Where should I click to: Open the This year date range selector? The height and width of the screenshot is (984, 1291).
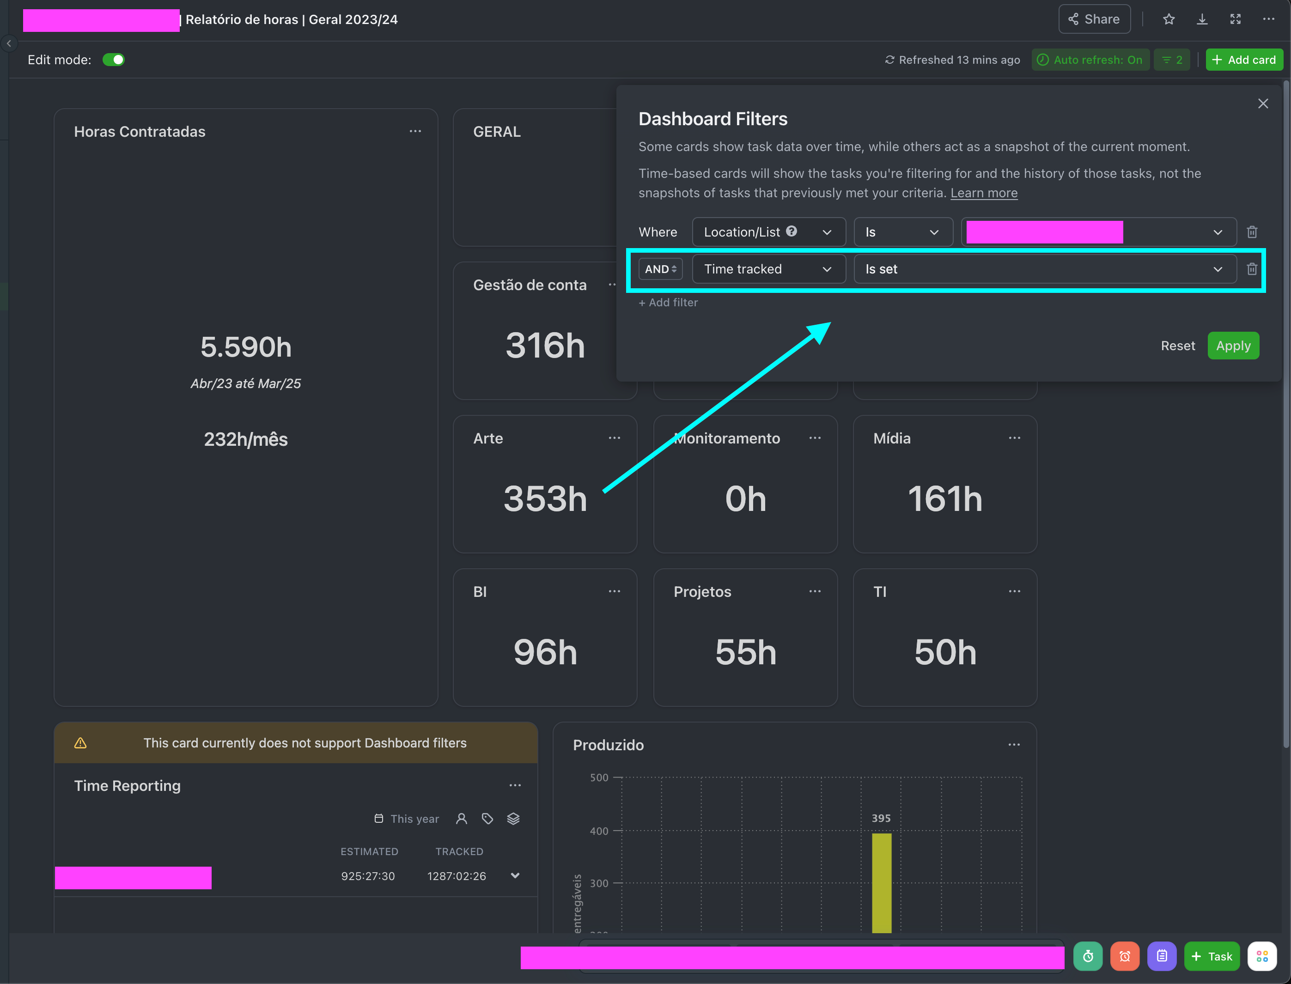pyautogui.click(x=407, y=819)
